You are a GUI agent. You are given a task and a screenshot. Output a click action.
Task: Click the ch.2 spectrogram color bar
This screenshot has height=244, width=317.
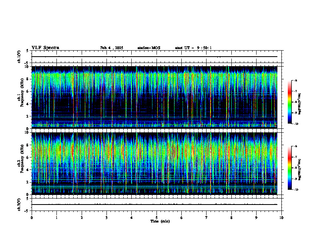tap(289, 168)
